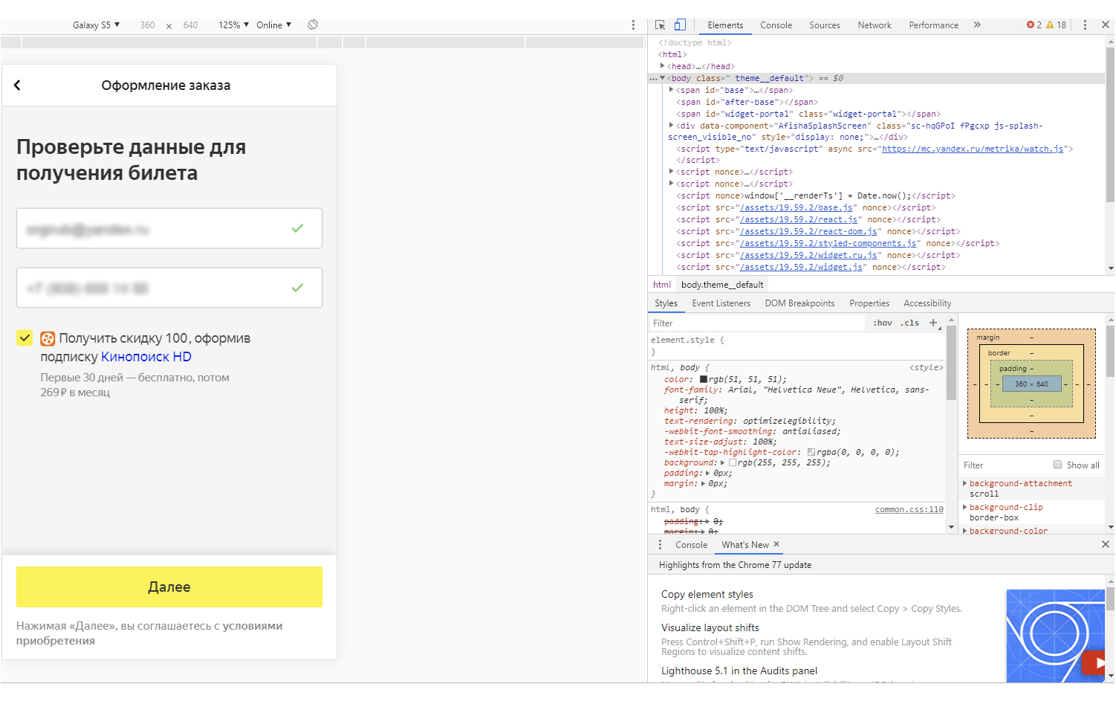
Task: Toggle the .cls element classes button
Action: coord(910,323)
